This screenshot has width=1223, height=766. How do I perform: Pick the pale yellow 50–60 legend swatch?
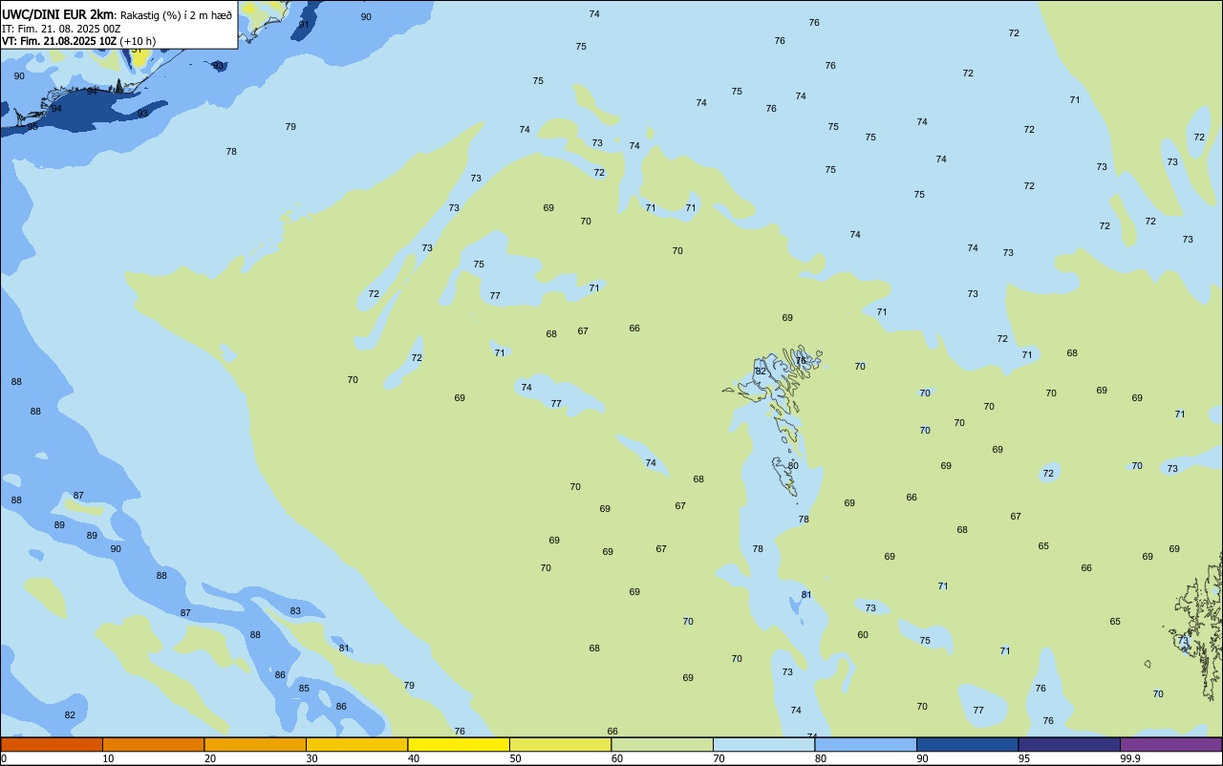(560, 744)
